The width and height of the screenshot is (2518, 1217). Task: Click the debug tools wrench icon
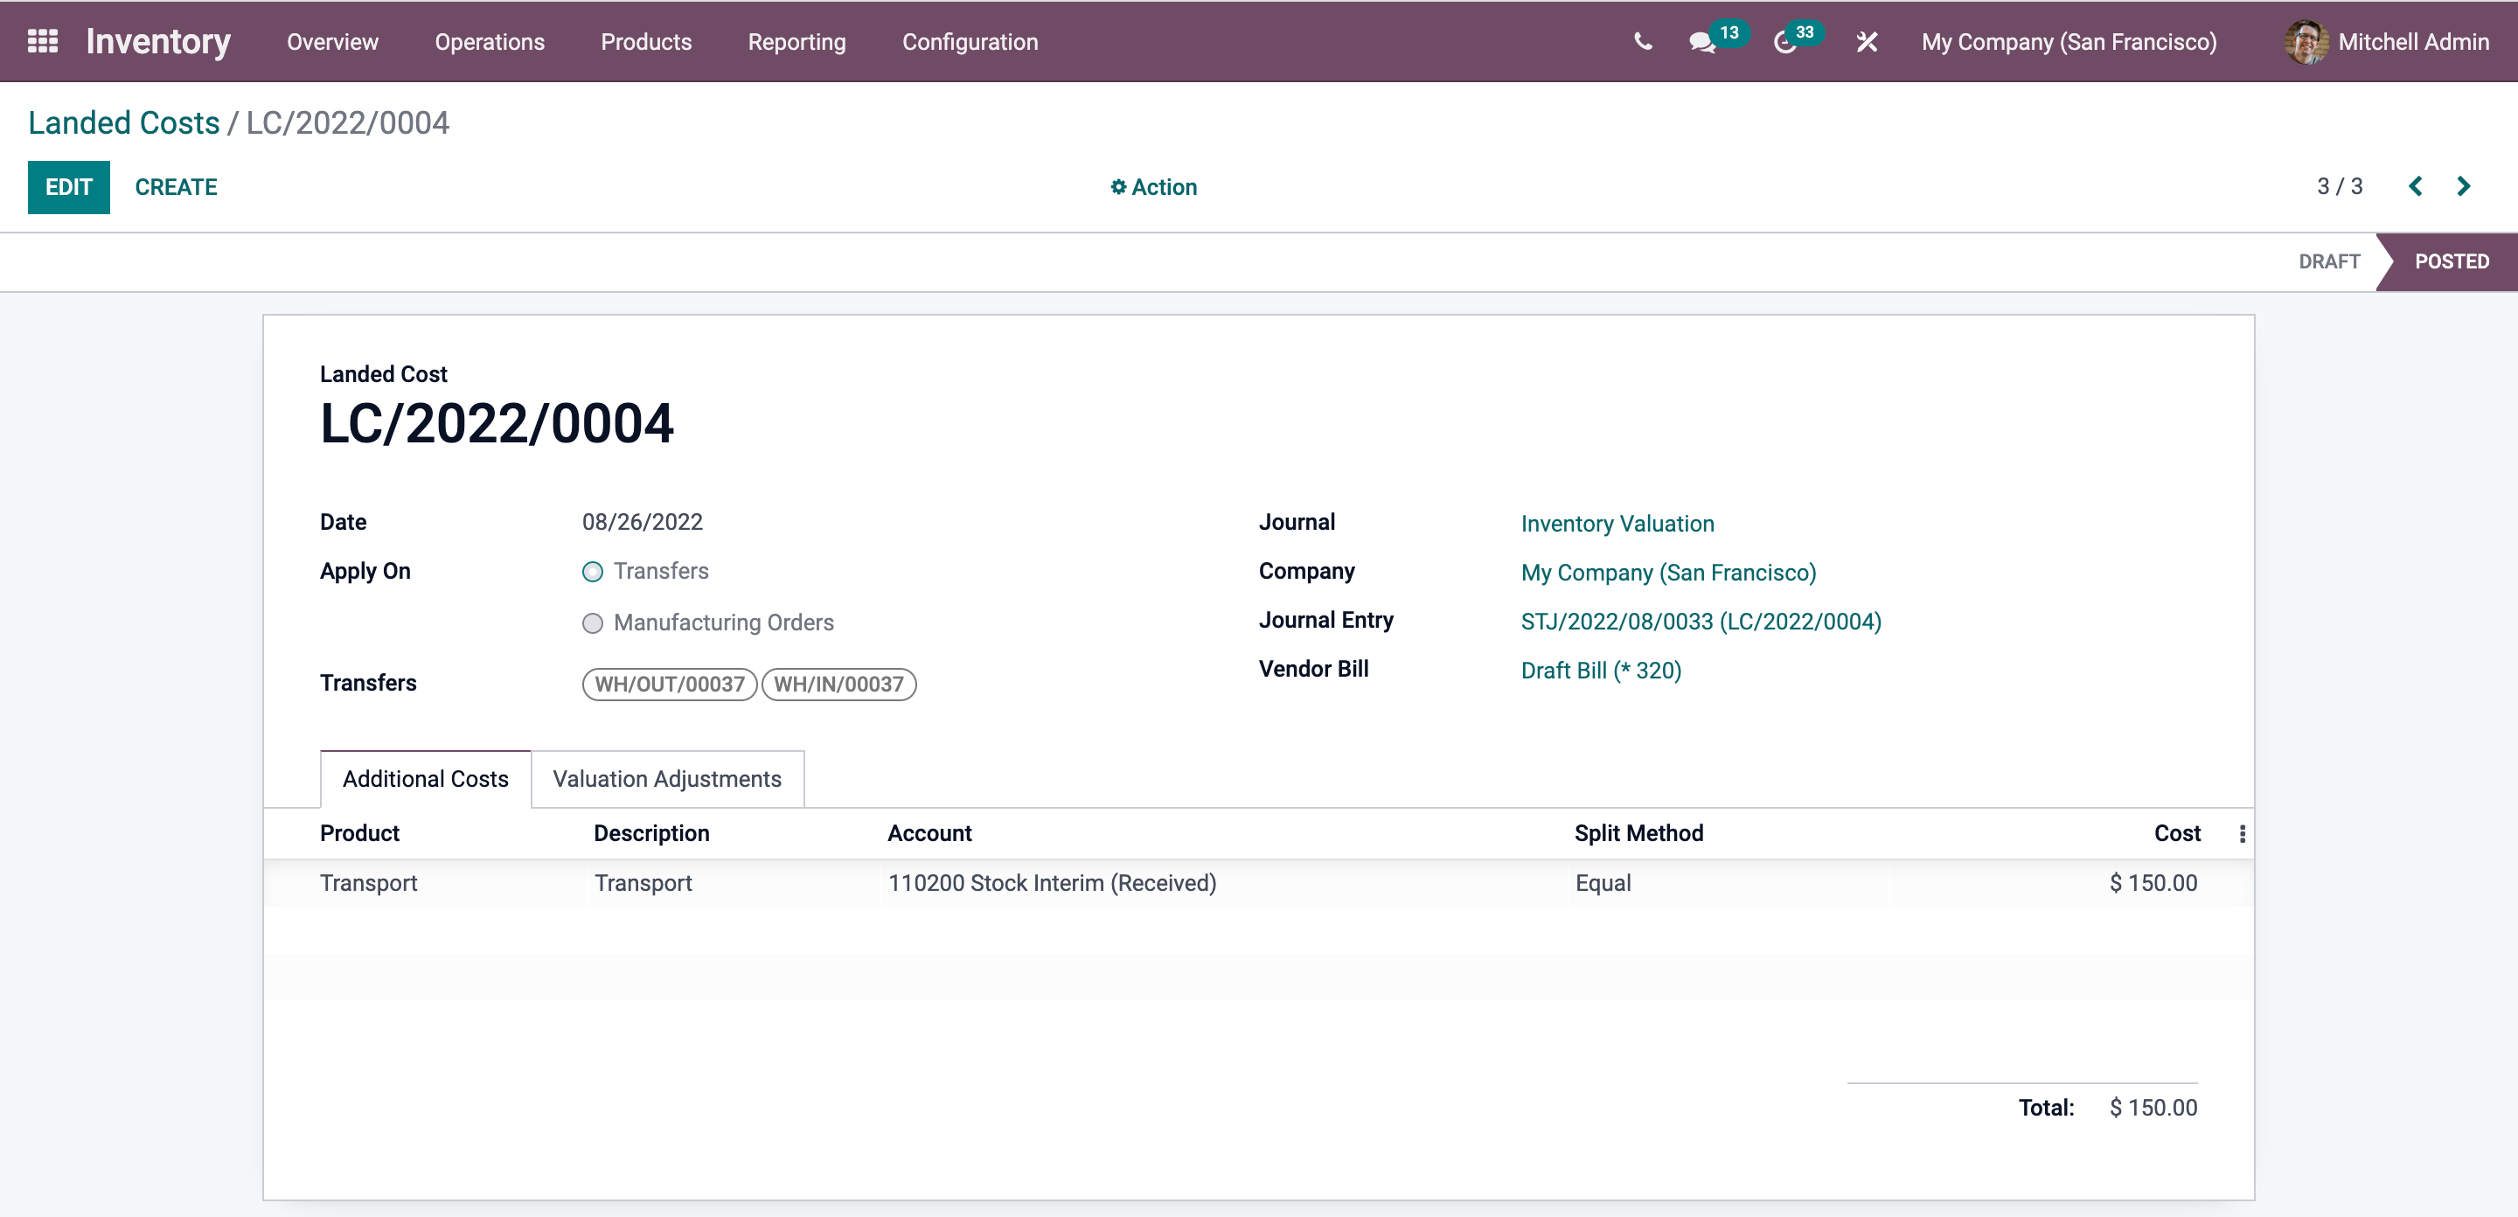click(1866, 42)
